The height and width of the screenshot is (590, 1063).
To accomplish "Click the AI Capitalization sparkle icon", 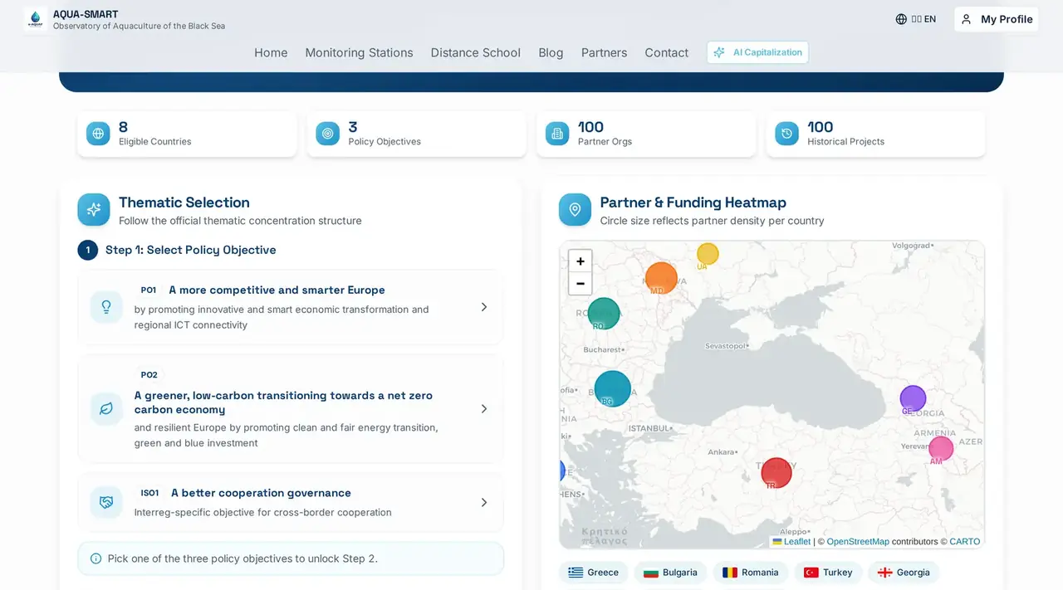I will click(x=719, y=52).
